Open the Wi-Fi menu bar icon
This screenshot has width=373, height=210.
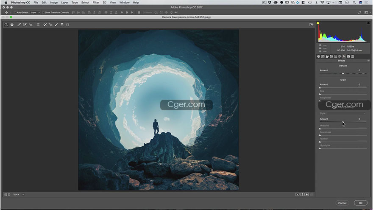[322, 3]
